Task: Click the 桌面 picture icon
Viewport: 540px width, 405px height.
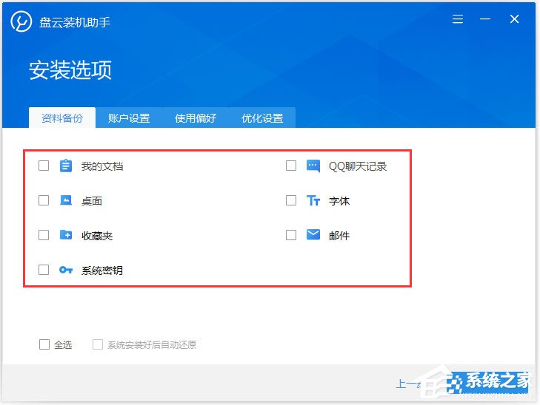Action: pos(66,201)
